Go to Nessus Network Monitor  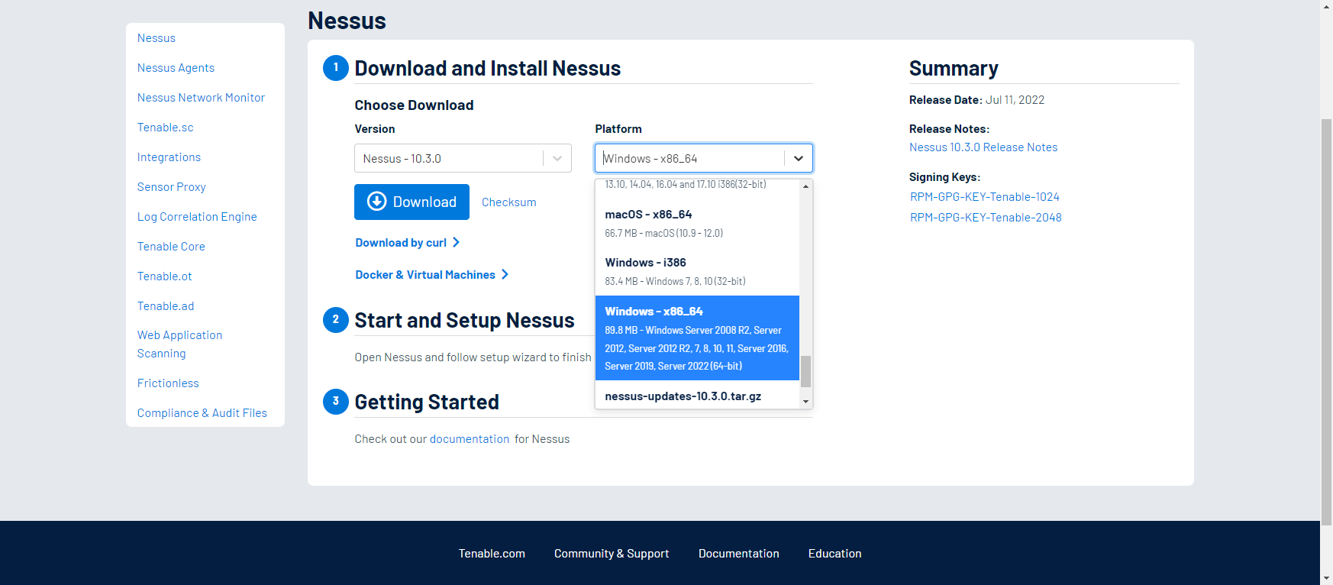[x=201, y=98]
